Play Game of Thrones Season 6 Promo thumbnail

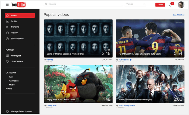pos(78,39)
